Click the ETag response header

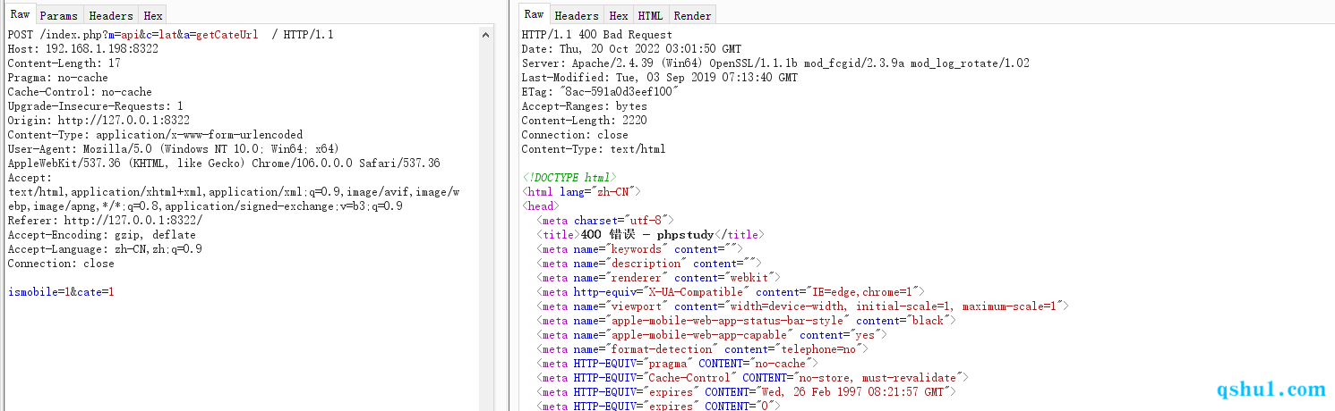[600, 92]
